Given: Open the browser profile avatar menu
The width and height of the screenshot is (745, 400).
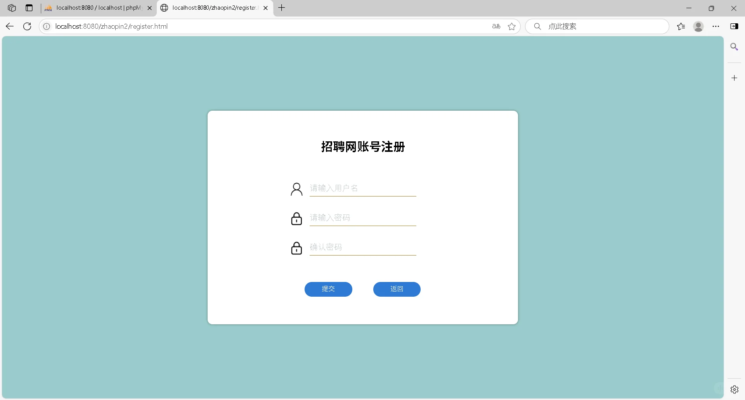Looking at the screenshot, I should pyautogui.click(x=698, y=26).
